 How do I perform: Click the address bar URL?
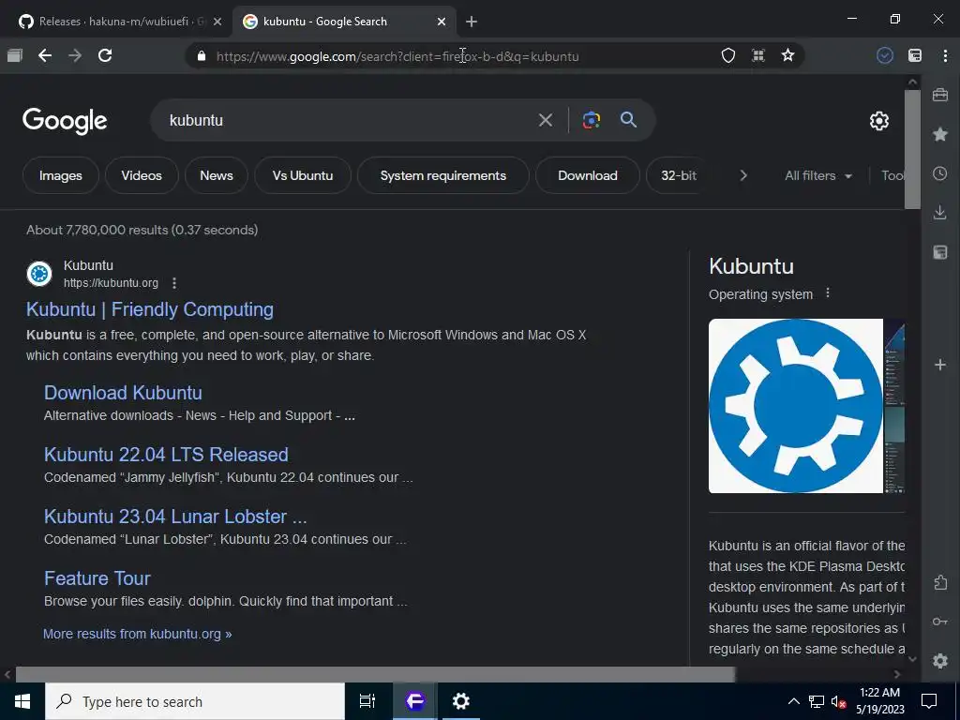point(397,56)
